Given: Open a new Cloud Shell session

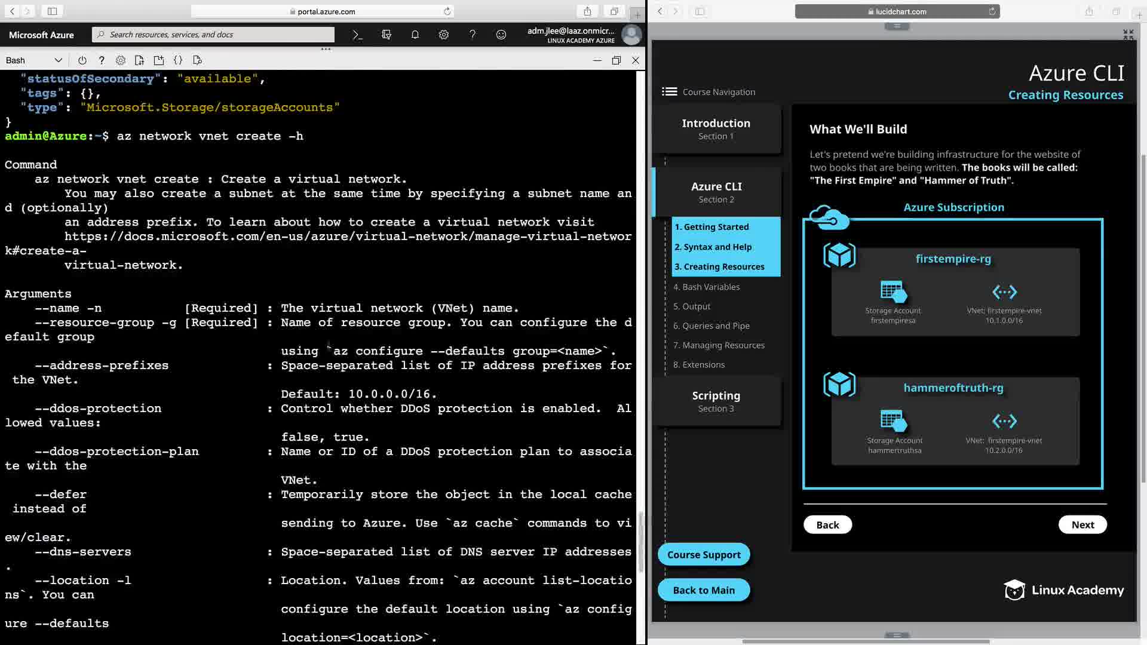Looking at the screenshot, I should click(158, 60).
